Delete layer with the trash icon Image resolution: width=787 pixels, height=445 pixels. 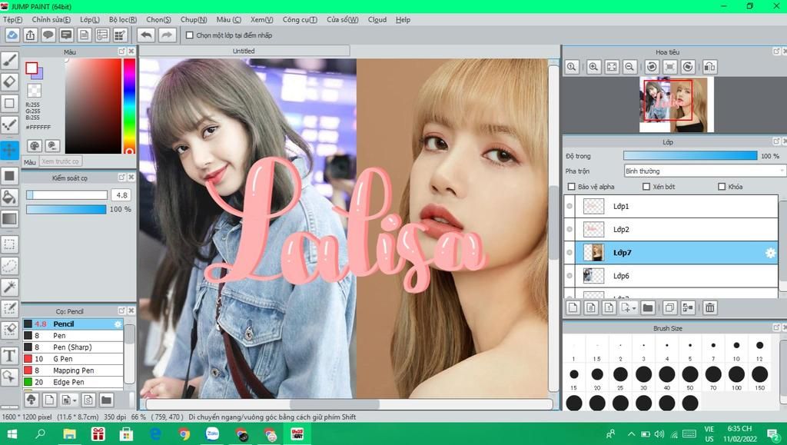tap(709, 307)
